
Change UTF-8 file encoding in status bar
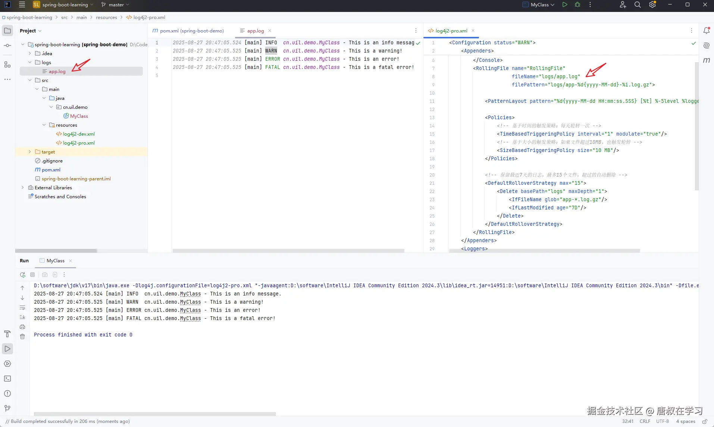(663, 421)
